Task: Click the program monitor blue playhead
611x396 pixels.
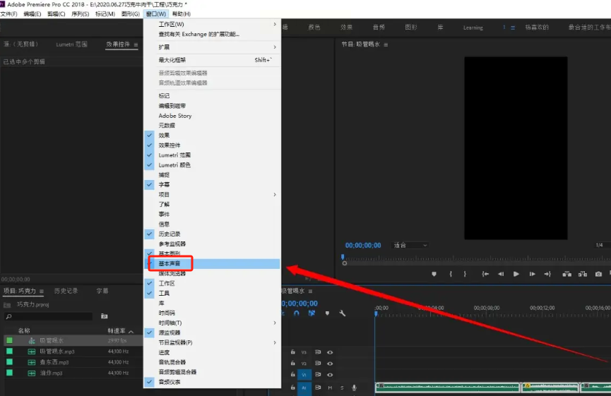Action: click(343, 257)
